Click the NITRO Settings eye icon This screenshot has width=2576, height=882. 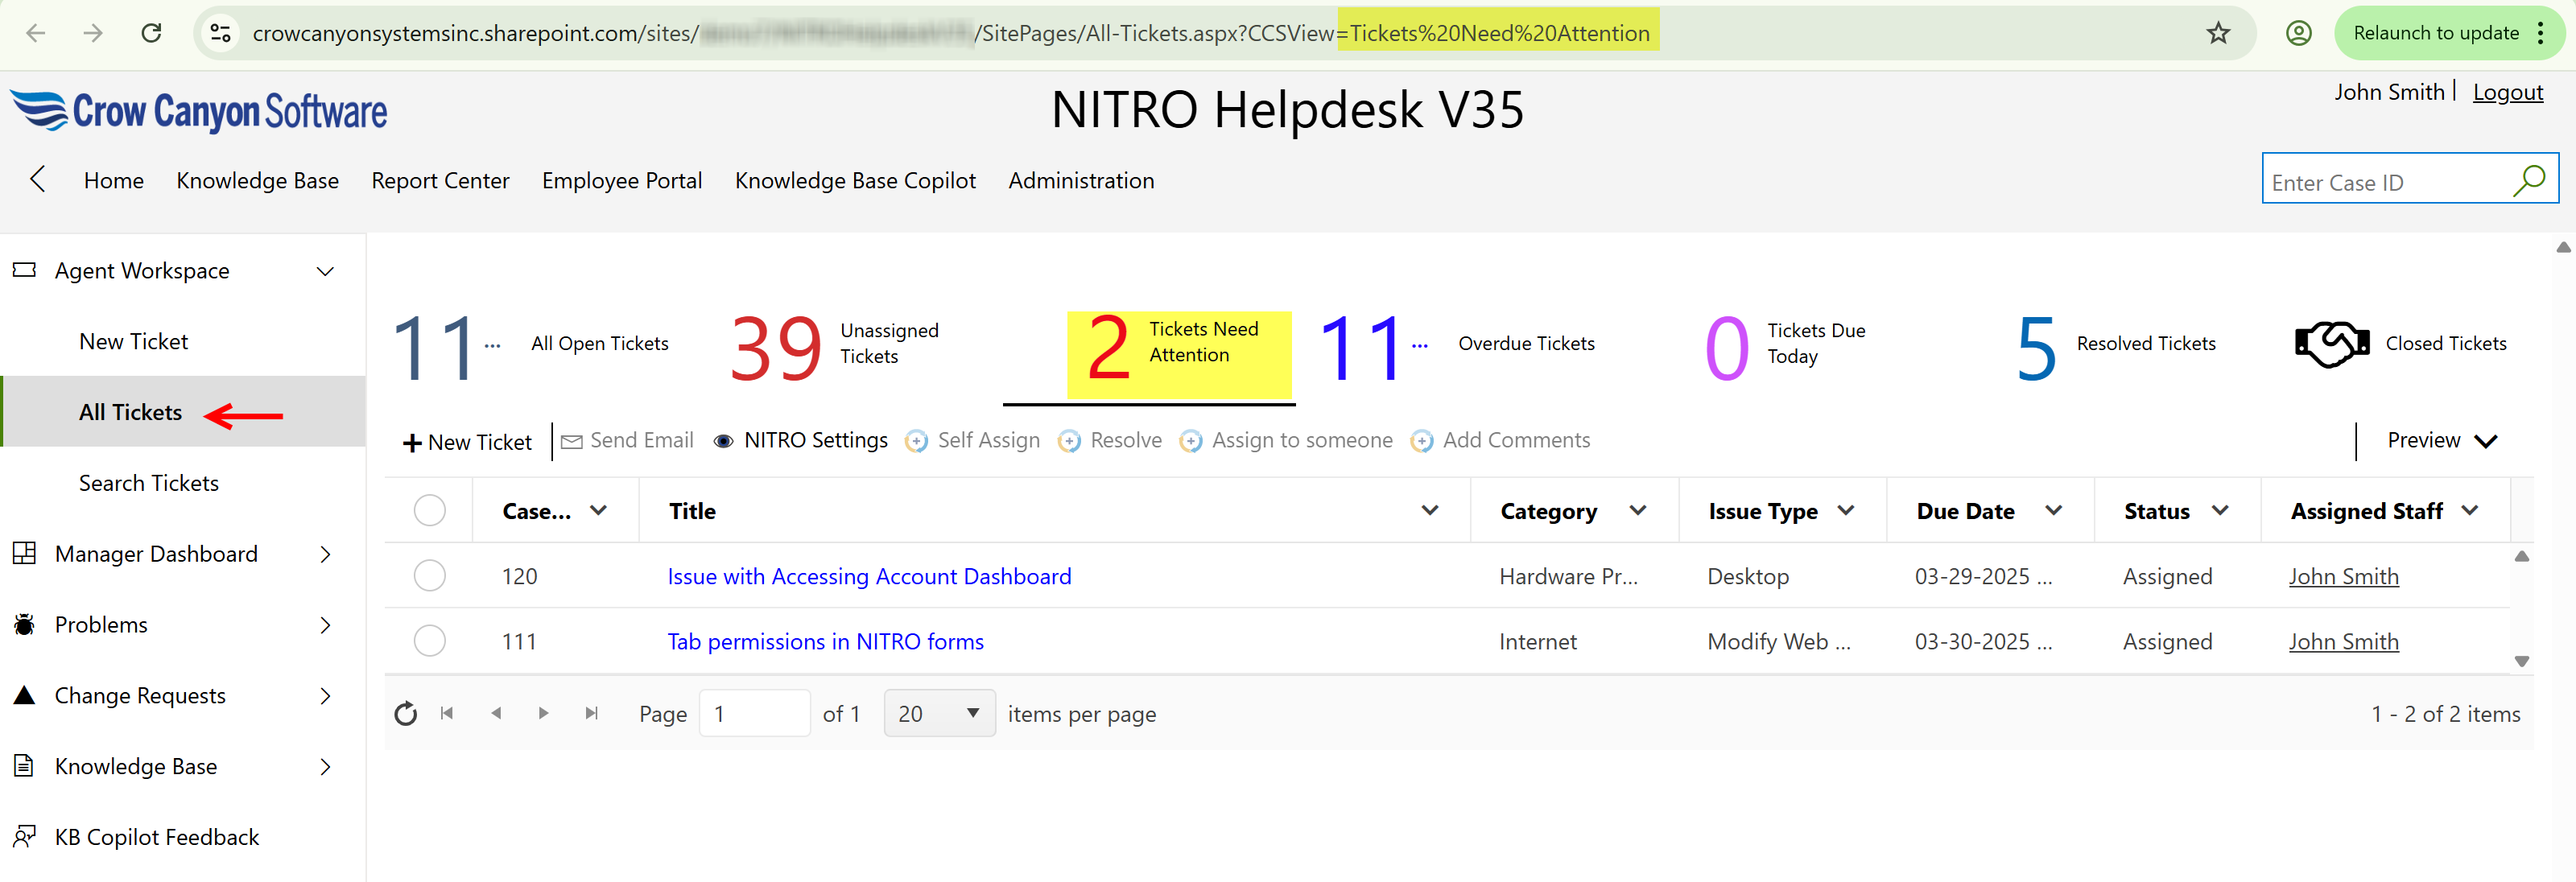click(723, 440)
